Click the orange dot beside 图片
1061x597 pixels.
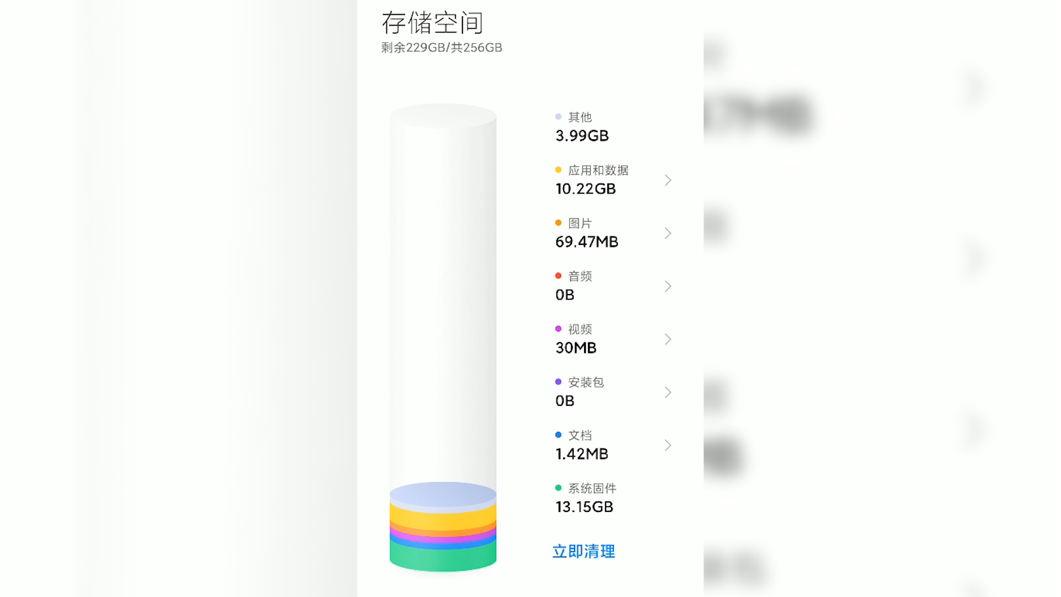click(558, 223)
